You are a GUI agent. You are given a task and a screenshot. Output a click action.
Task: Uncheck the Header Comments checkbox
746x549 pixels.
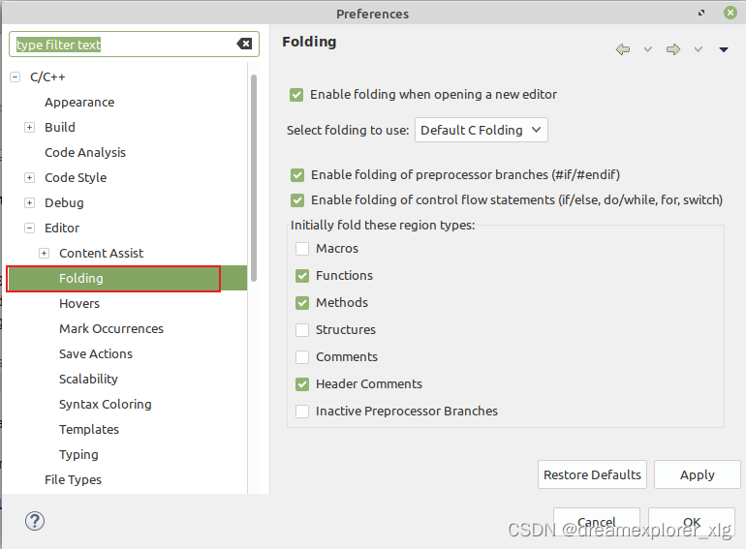[x=302, y=384]
